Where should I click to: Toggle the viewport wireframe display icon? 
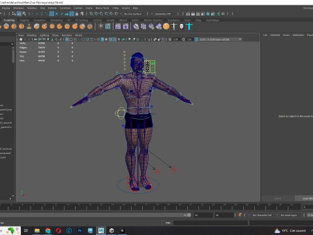[98, 39]
